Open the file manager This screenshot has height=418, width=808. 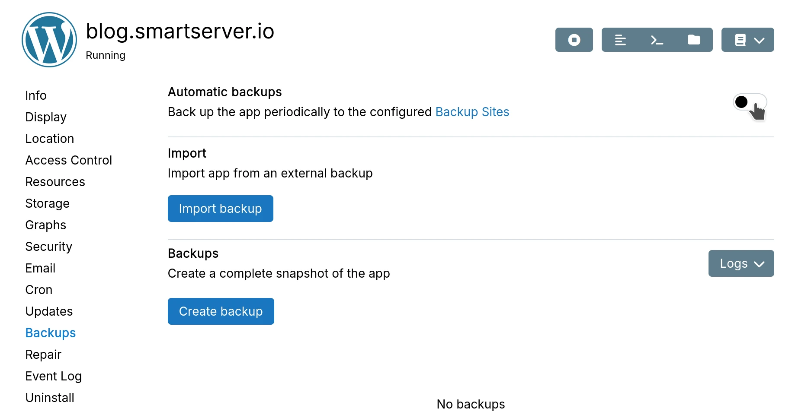(x=694, y=40)
